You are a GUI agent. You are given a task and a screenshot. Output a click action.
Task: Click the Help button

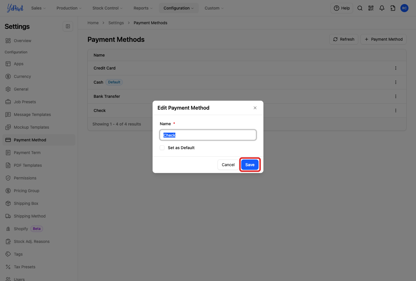coord(342,8)
